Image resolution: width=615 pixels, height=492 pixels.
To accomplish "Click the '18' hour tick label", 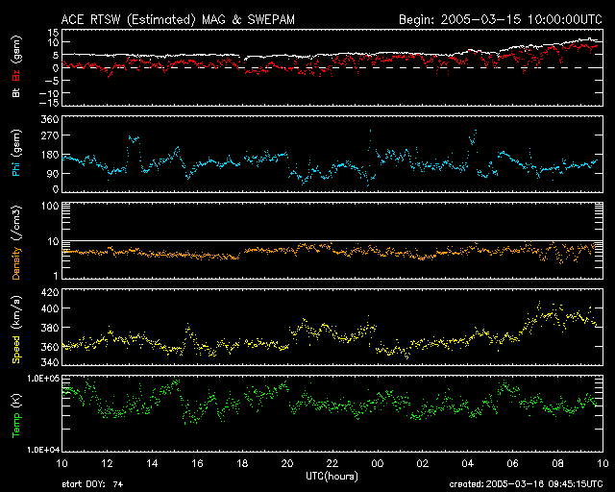I will (x=242, y=464).
